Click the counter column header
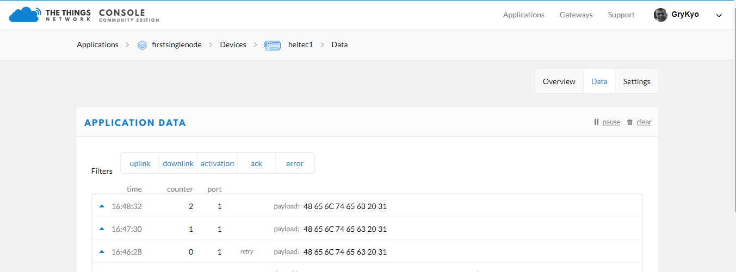Screen dimensions: 736x272 click(180, 189)
